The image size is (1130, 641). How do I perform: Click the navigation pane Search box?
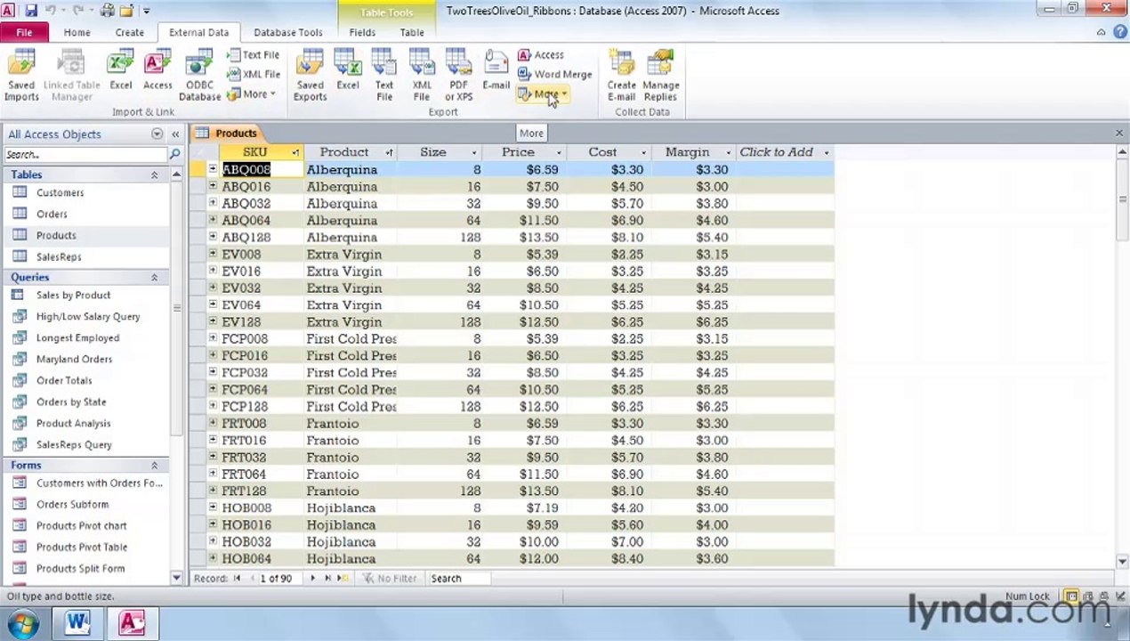pos(86,154)
